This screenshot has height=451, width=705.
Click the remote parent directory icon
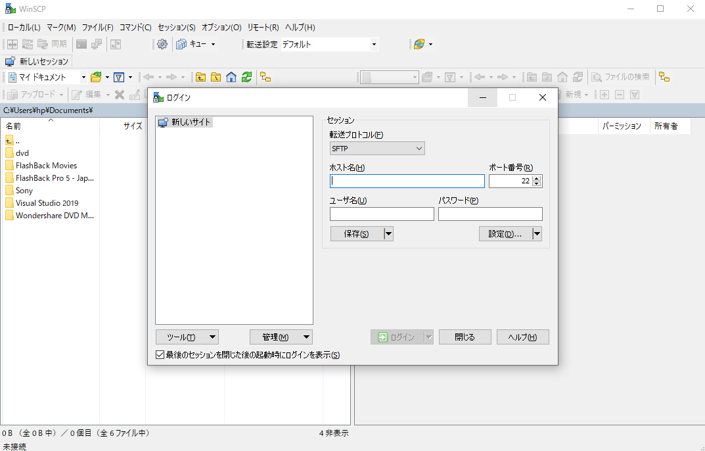[x=532, y=77]
